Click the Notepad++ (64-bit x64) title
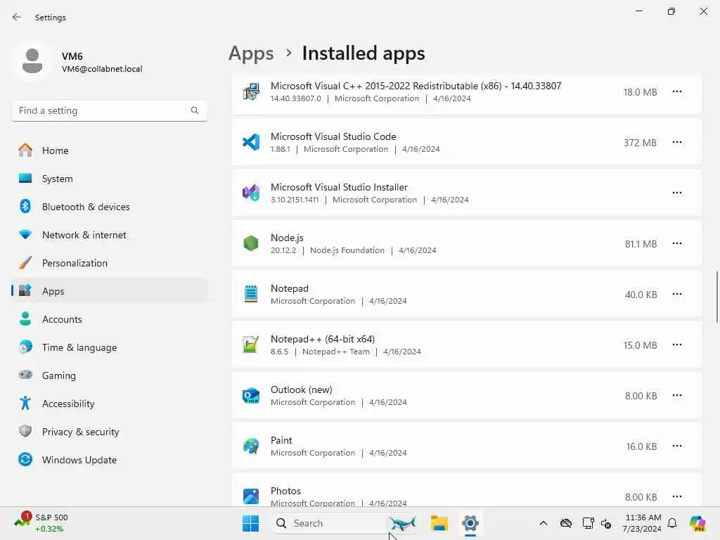Viewport: 720px width, 540px height. tap(322, 339)
